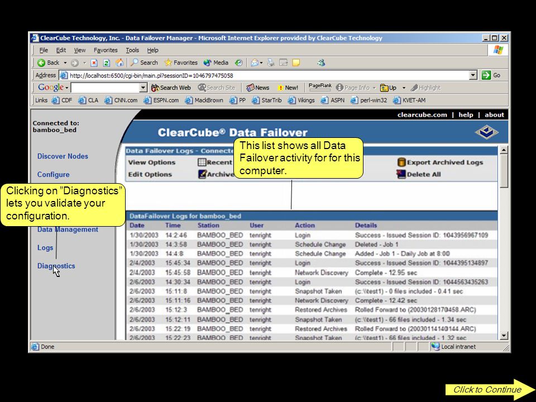Image resolution: width=536 pixels, height=402 pixels.
Task: Open the KVET-AM favorite link
Action: pyautogui.click(x=409, y=100)
